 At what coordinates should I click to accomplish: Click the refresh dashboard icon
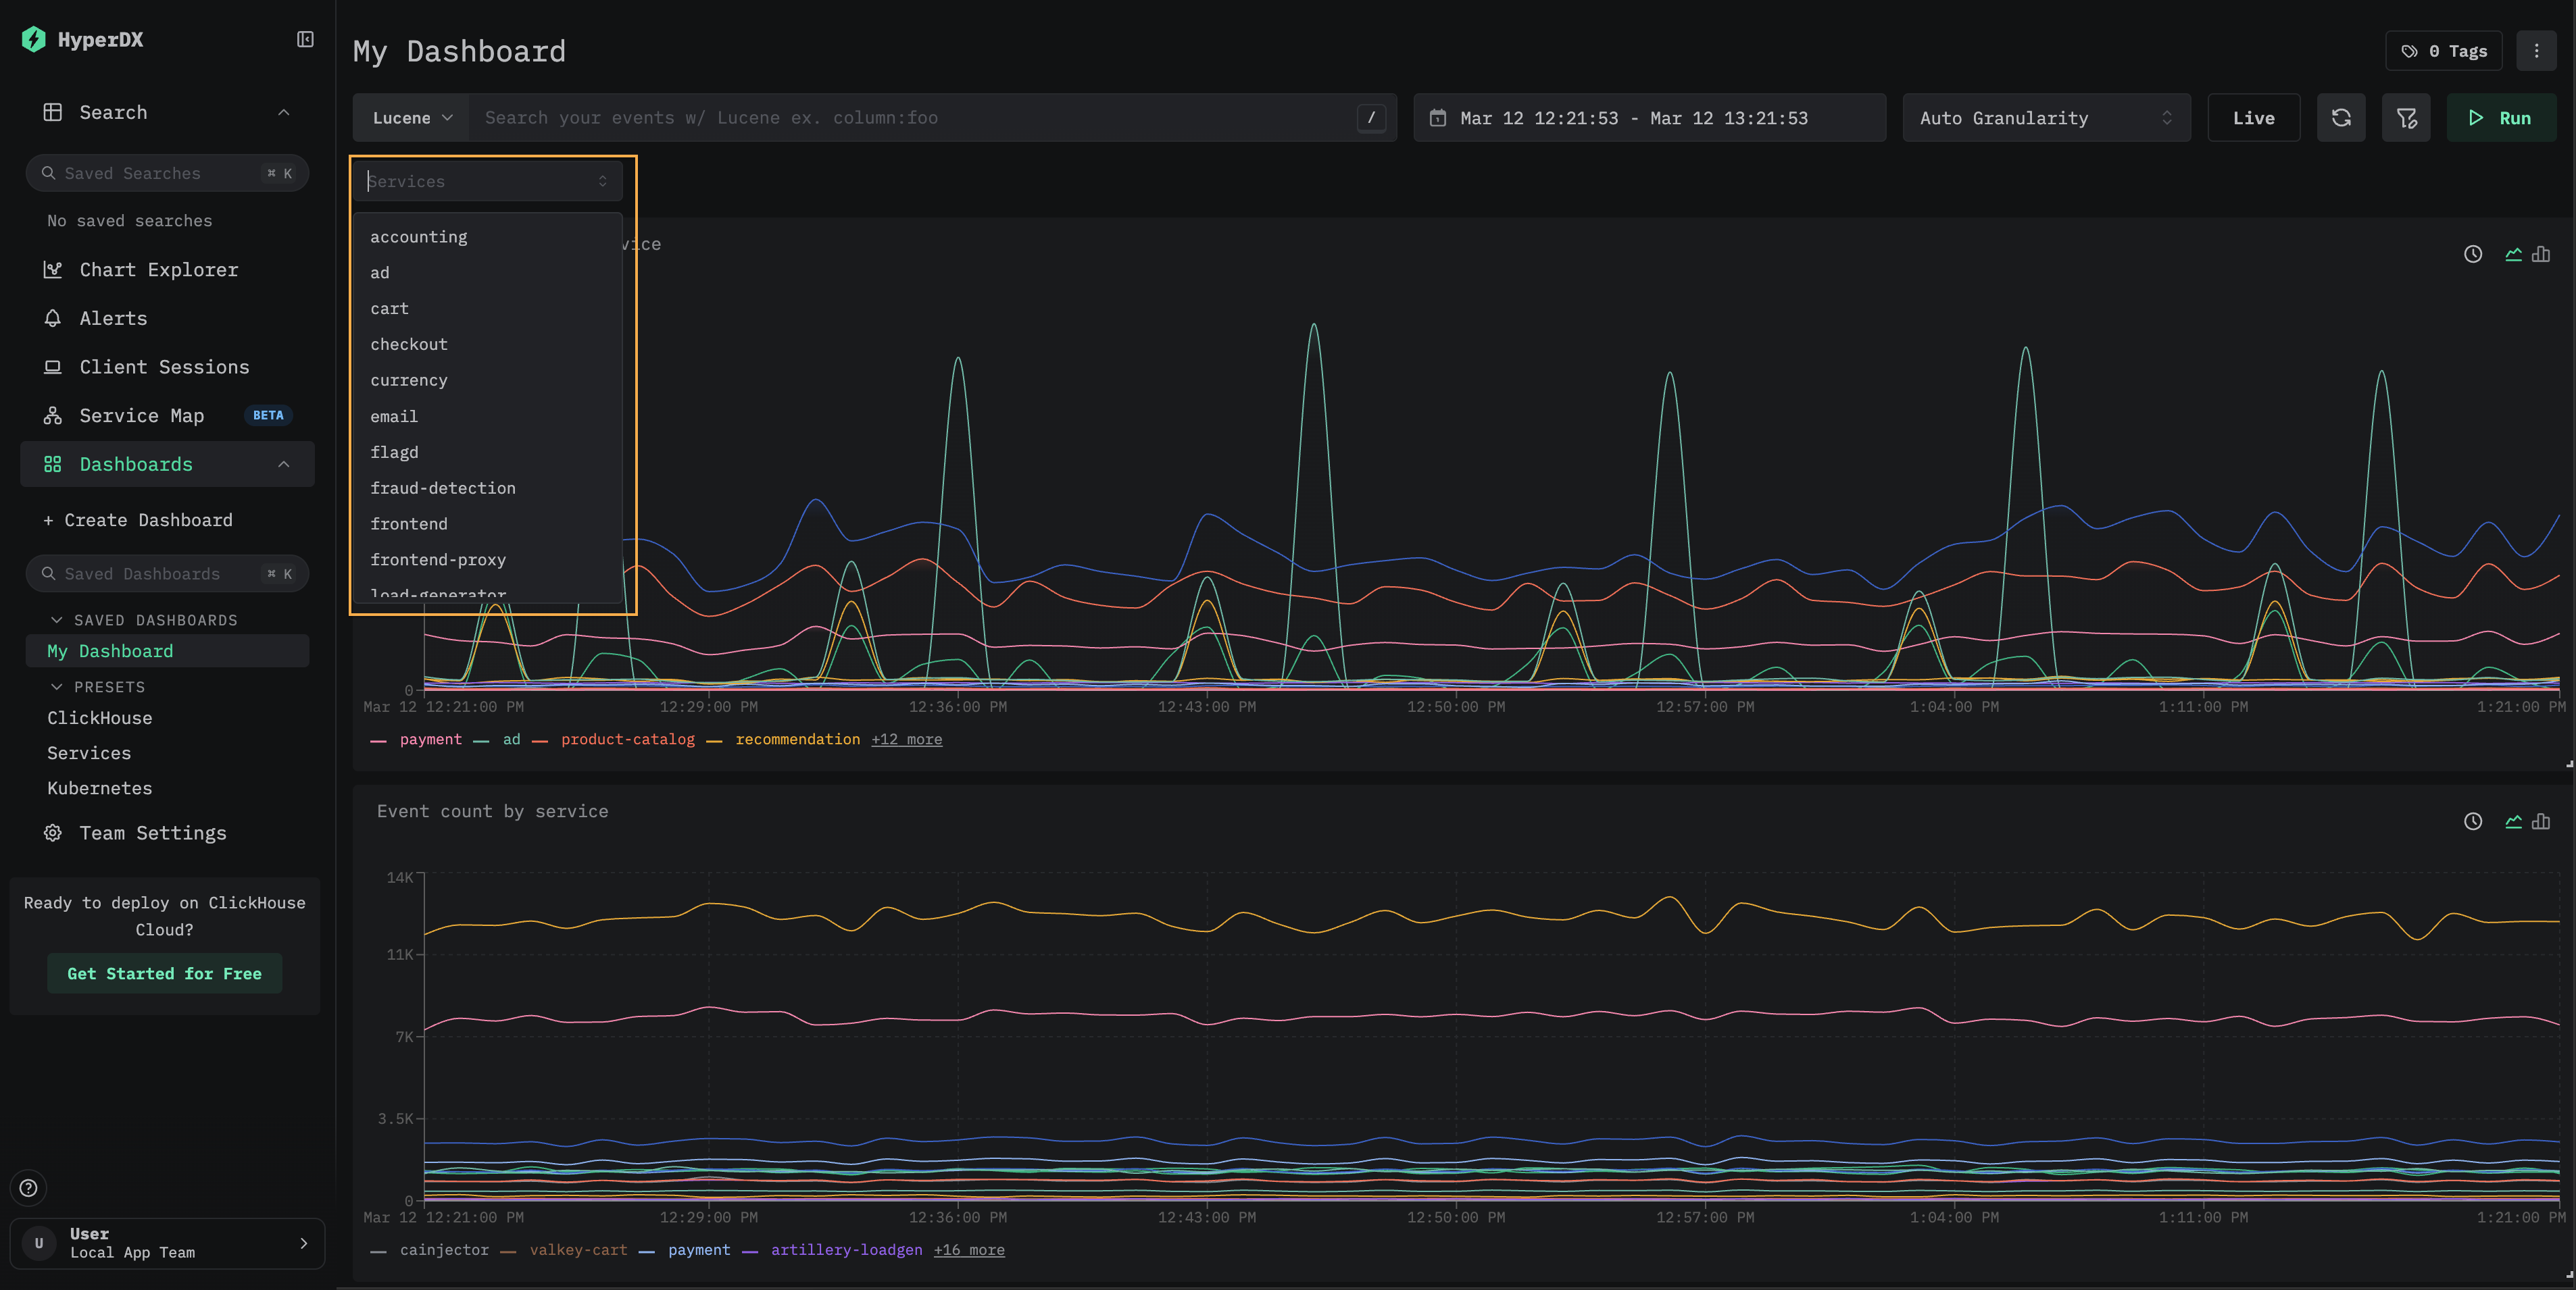click(x=2341, y=118)
